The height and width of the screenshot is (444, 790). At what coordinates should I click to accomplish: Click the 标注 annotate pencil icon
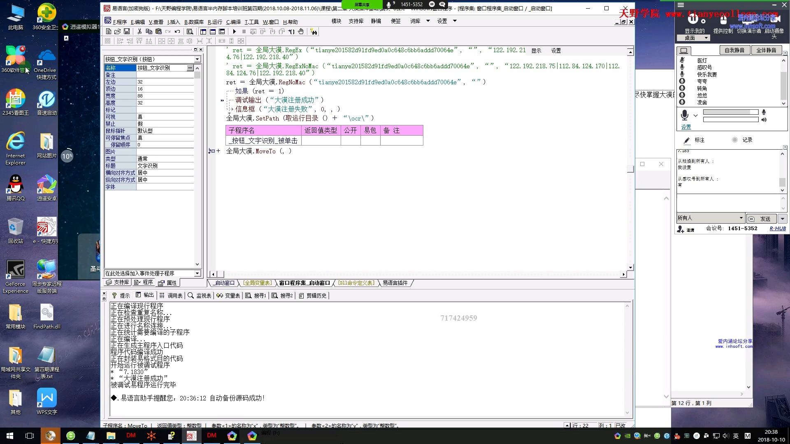click(x=687, y=141)
